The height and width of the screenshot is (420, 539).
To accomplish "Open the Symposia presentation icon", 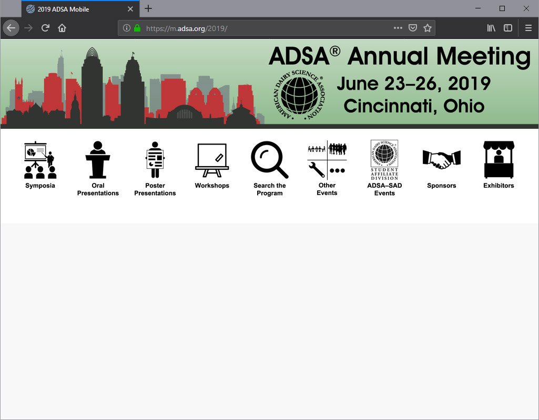I will click(40, 160).
